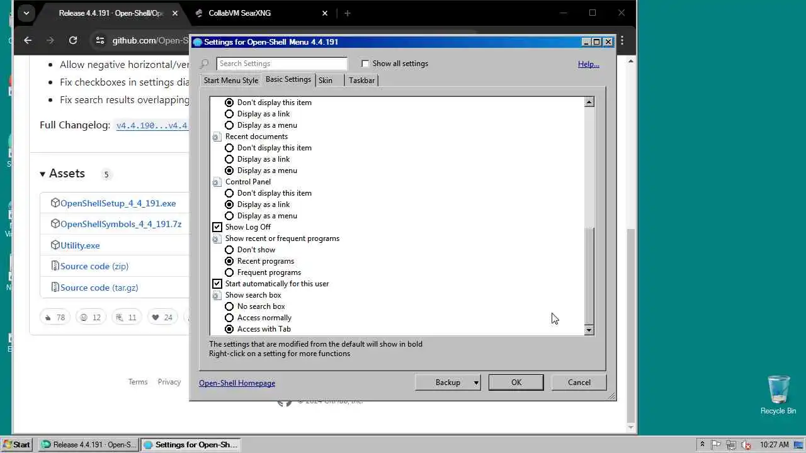Switch to the CollabVM SearXNG browser tab
This screenshot has height=453, width=806.
point(261,13)
